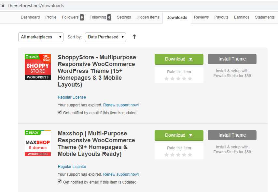The height and width of the screenshot is (192, 278).
Task: Click Maxshop 'Rate this item' text
Action: click(179, 148)
